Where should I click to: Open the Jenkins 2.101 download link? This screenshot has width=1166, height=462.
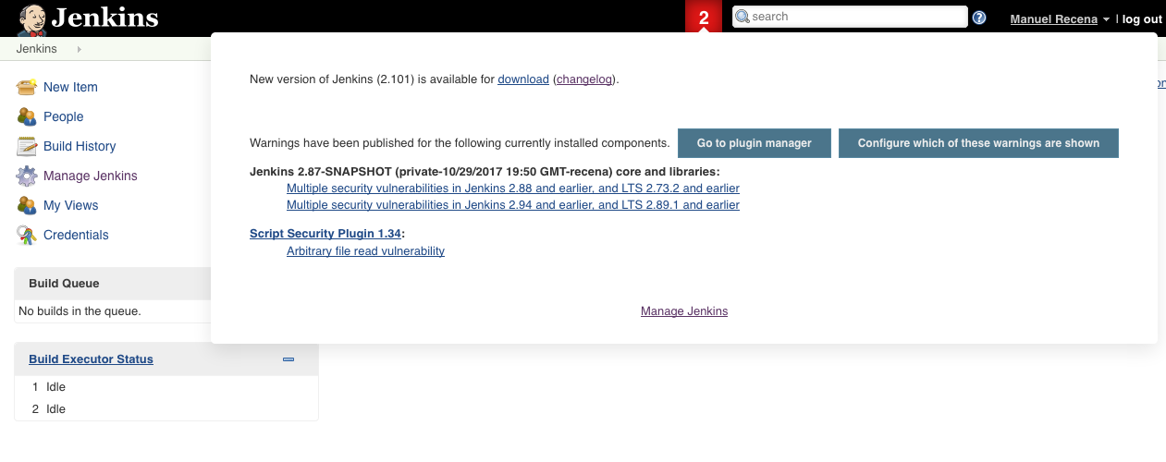click(x=523, y=79)
